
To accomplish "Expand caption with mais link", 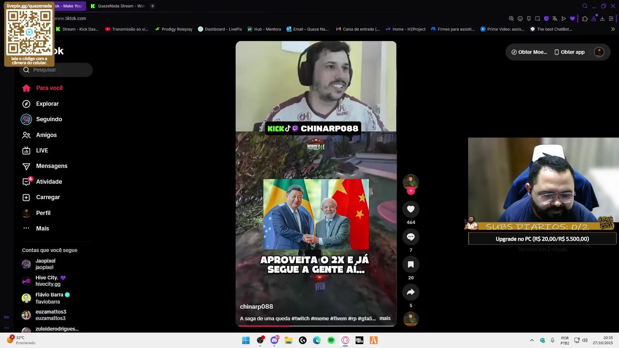I will (x=385, y=318).
